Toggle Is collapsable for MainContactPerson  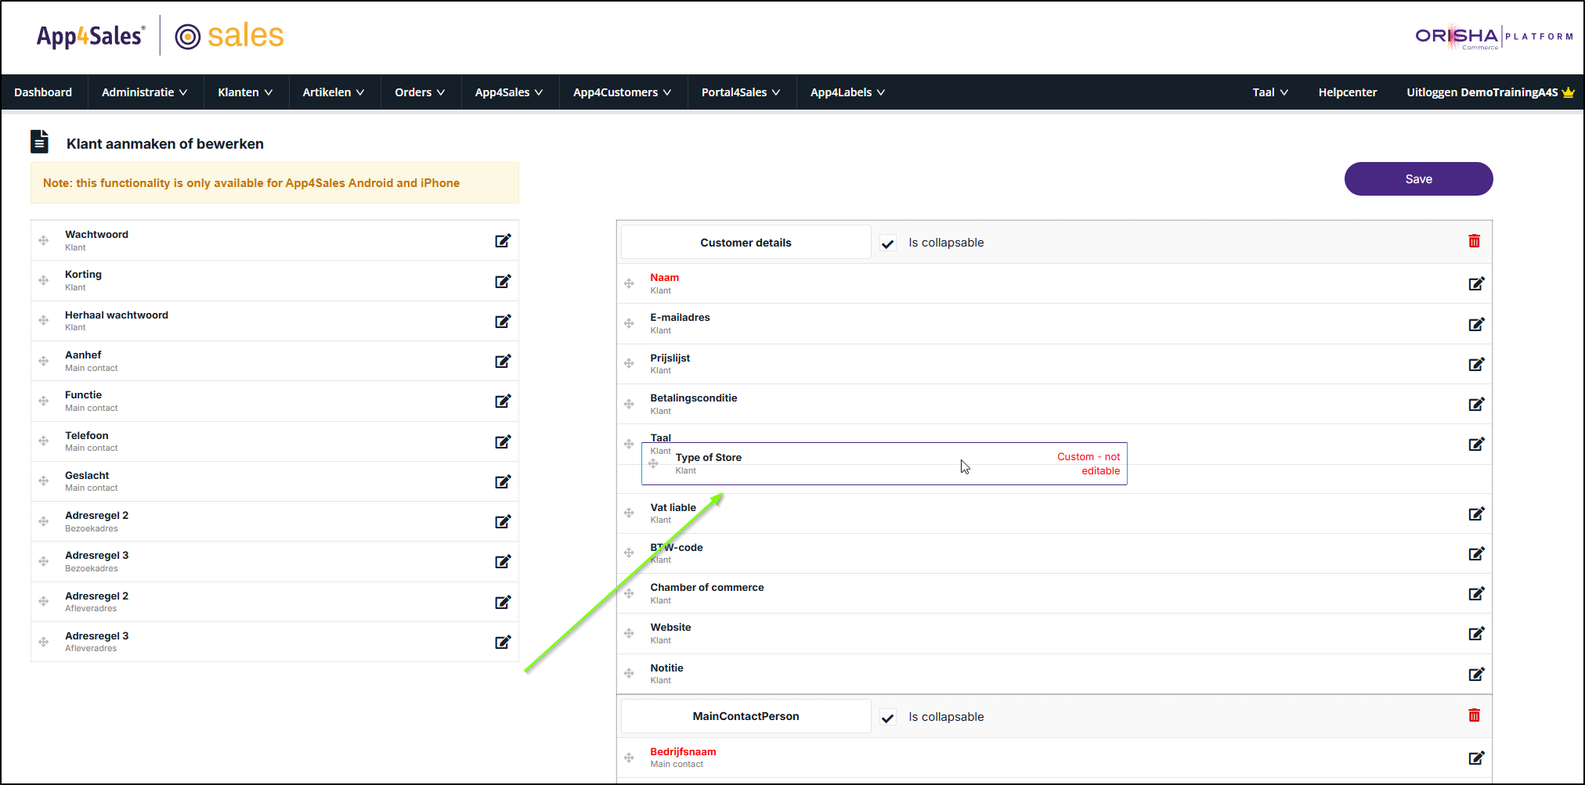tap(888, 718)
